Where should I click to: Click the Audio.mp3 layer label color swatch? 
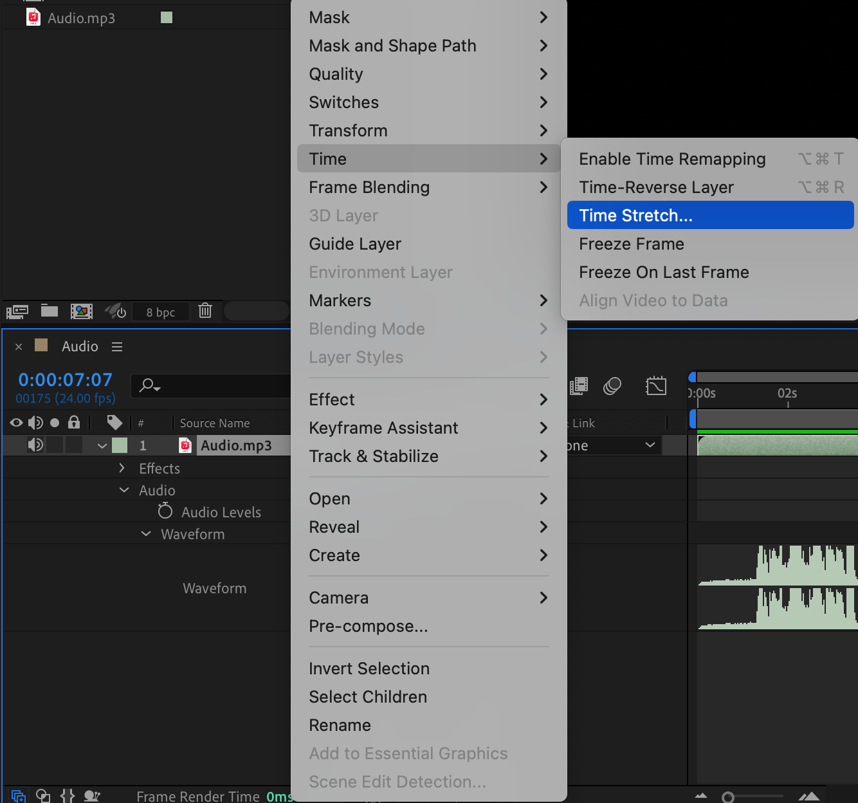[x=120, y=445]
